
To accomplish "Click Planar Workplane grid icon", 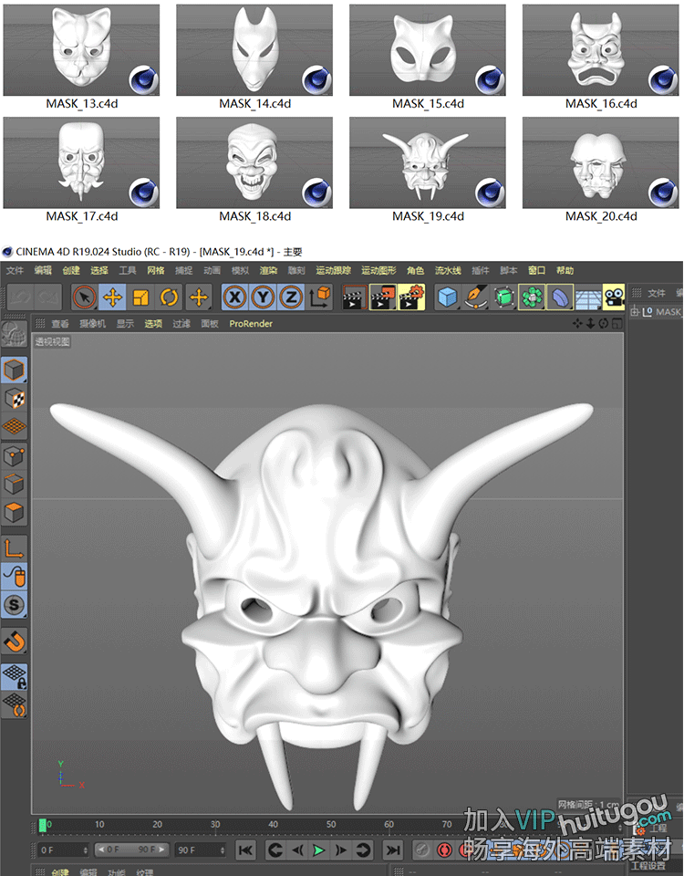I will point(14,705).
